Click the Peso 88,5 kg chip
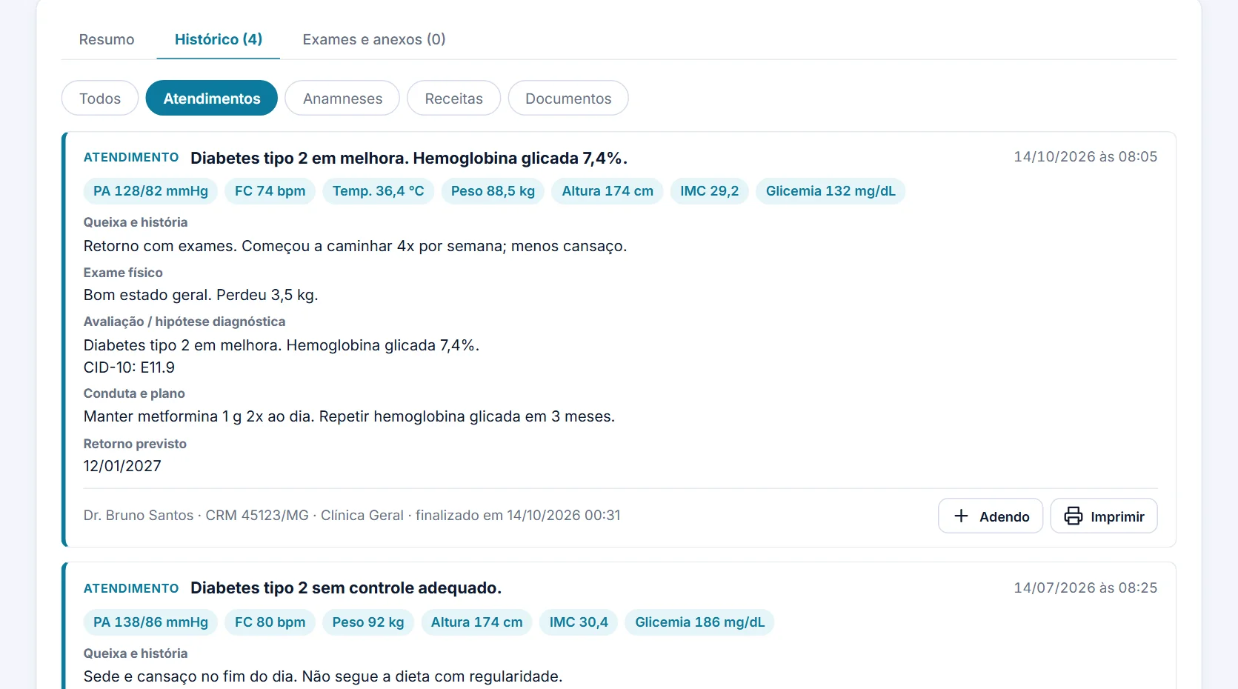The height and width of the screenshot is (689, 1238). (493, 191)
